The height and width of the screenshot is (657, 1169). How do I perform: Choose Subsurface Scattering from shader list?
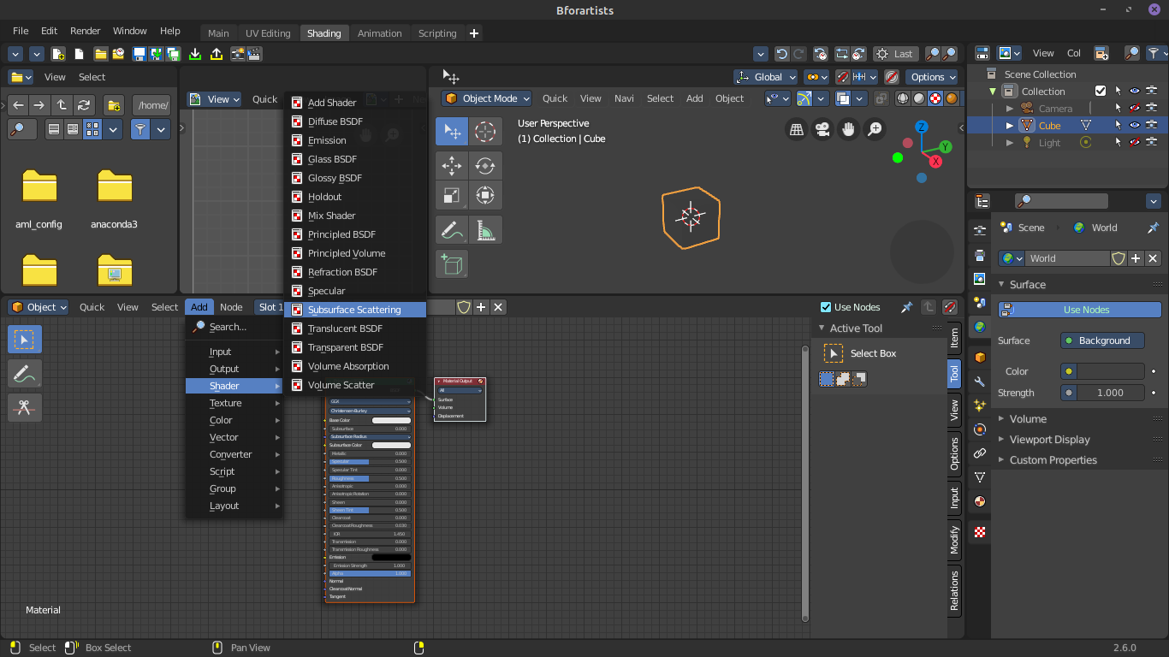(x=354, y=310)
